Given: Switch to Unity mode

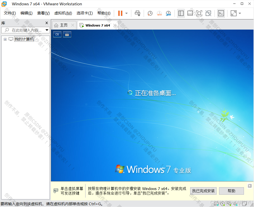Looking at the screenshot, I should pyautogui.click(x=208, y=13).
